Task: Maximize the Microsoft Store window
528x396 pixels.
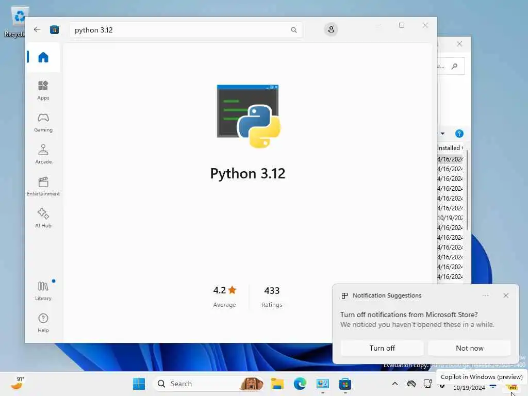Action: tap(401, 25)
